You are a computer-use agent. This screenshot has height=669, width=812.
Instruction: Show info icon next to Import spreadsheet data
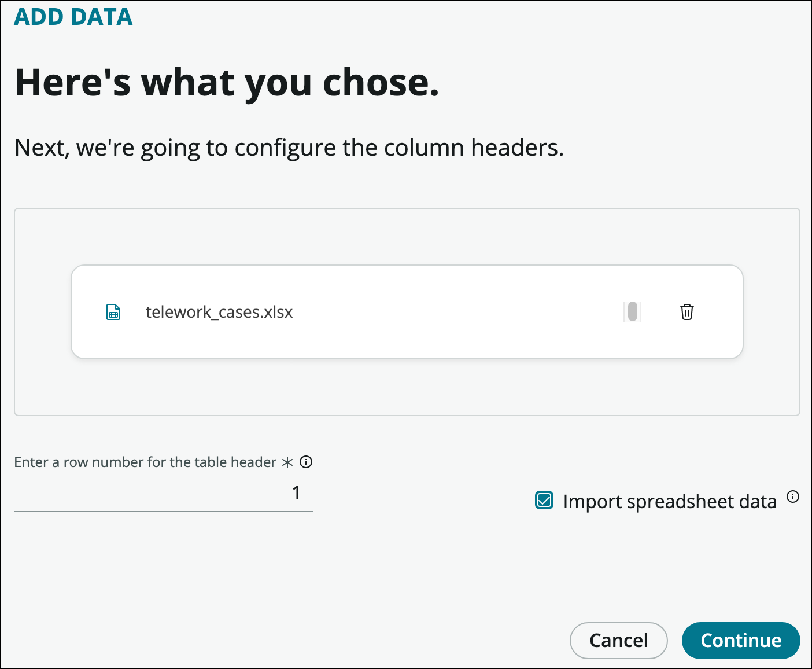(x=793, y=497)
